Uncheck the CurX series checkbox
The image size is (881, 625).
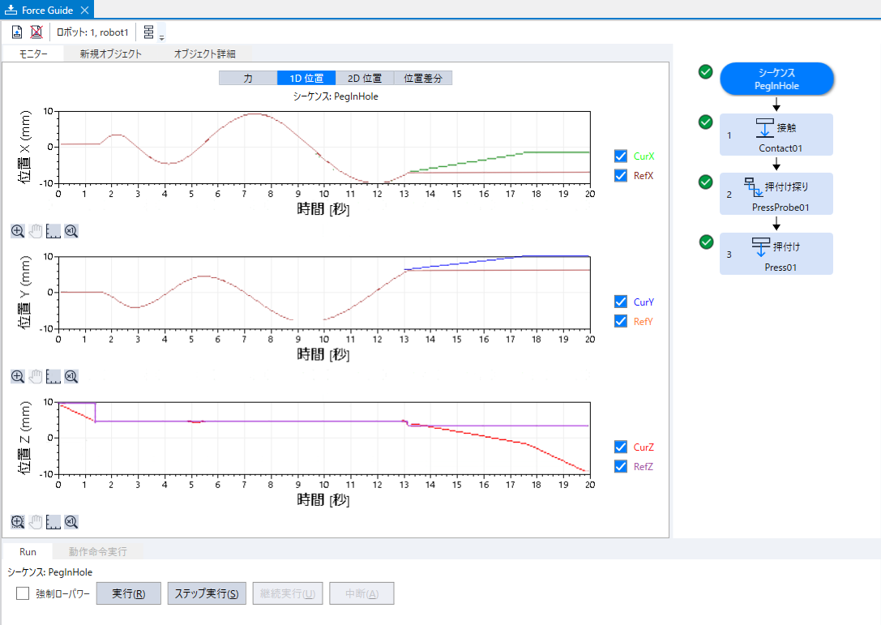point(621,156)
